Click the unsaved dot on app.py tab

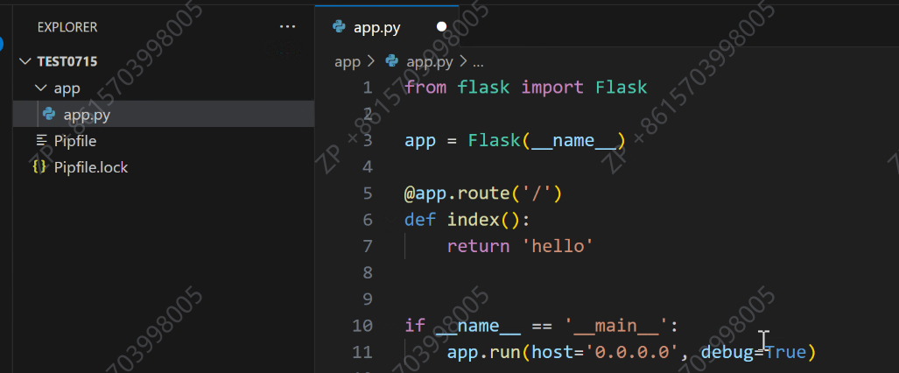441,27
